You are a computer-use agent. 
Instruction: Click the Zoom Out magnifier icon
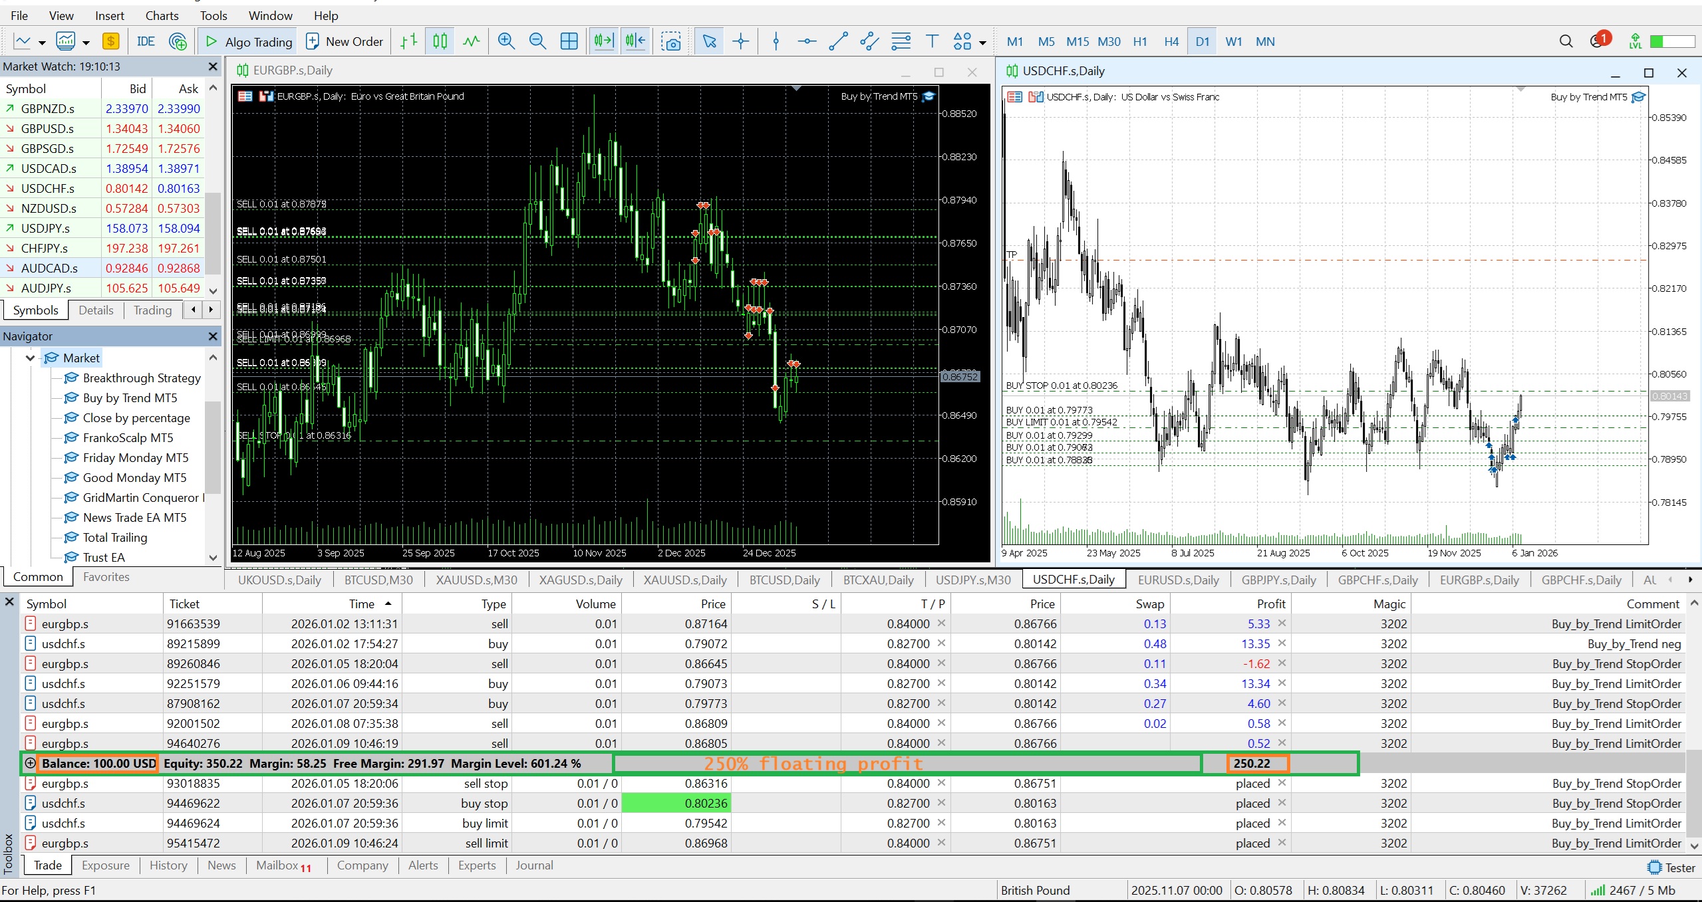pos(537,41)
